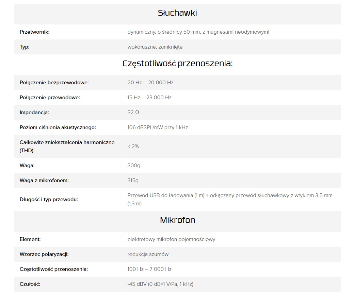Click the Poziom ciśnienia akustycznego label
353x294 pixels.
(x=58, y=127)
